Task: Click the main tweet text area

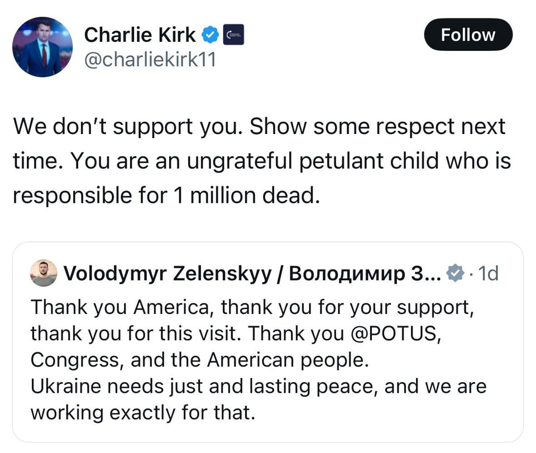Action: (262, 161)
